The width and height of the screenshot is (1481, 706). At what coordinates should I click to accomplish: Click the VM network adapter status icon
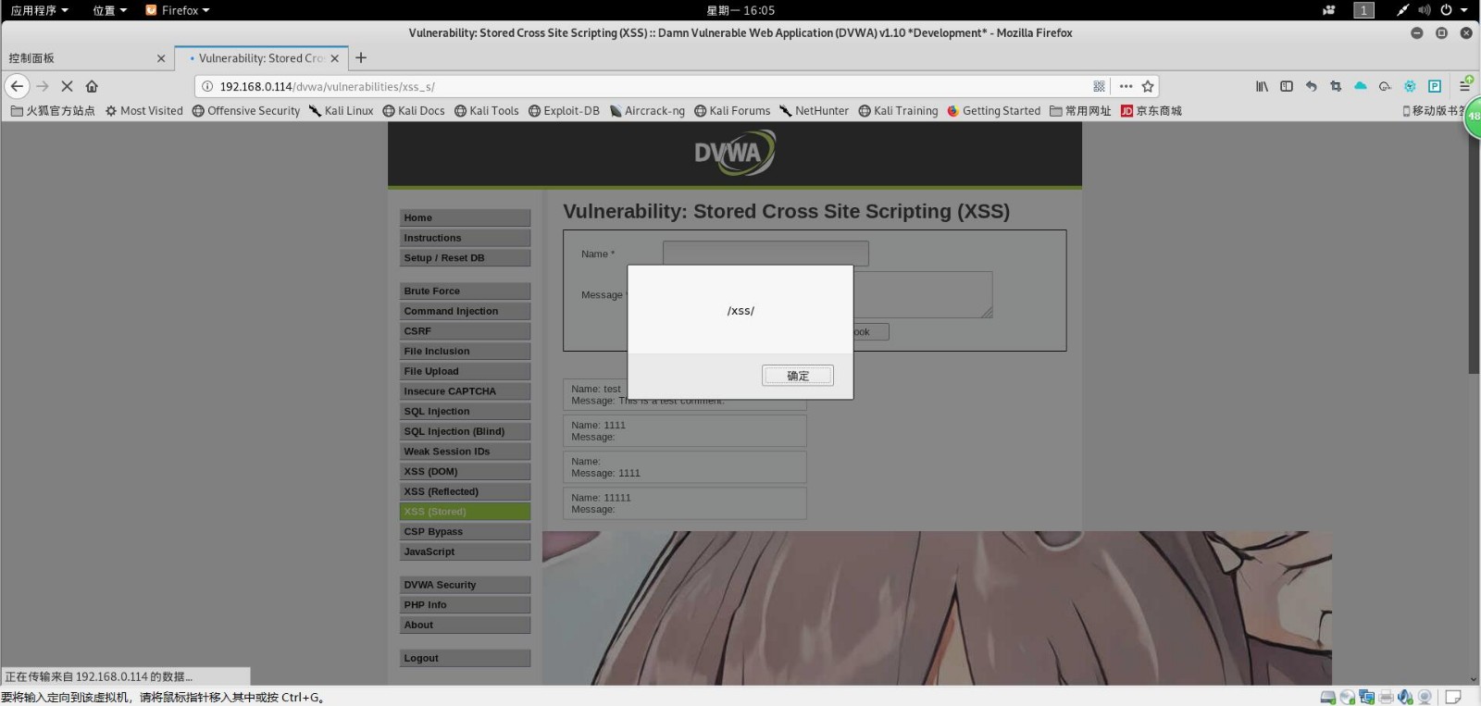click(x=1367, y=697)
